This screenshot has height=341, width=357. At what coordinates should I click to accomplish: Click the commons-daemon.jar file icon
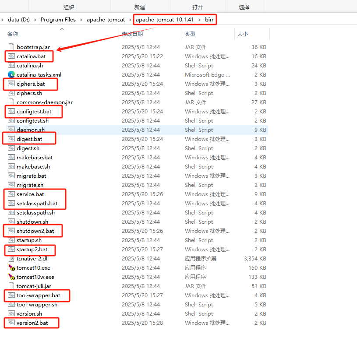(11, 102)
